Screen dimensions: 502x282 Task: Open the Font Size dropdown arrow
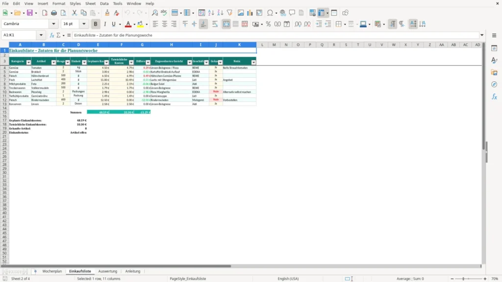tap(84, 24)
